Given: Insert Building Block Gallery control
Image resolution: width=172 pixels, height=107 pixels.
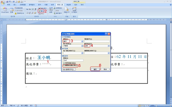Looking at the screenshot, I should click(32, 13).
